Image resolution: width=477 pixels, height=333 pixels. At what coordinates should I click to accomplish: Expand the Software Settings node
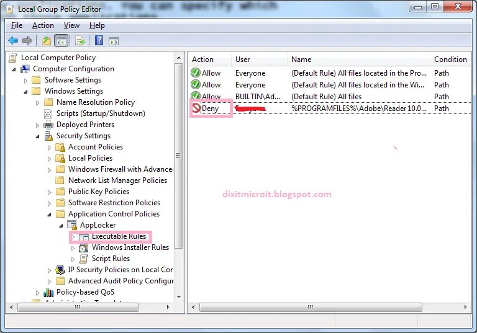pos(25,81)
